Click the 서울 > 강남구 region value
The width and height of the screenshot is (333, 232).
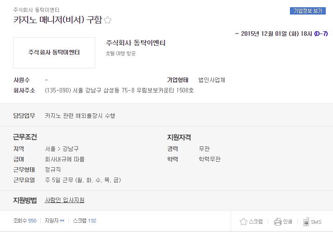tap(62, 149)
